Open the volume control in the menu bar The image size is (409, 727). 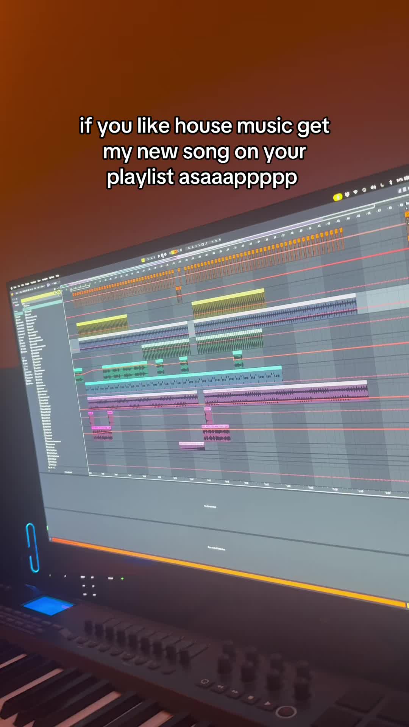tap(373, 187)
